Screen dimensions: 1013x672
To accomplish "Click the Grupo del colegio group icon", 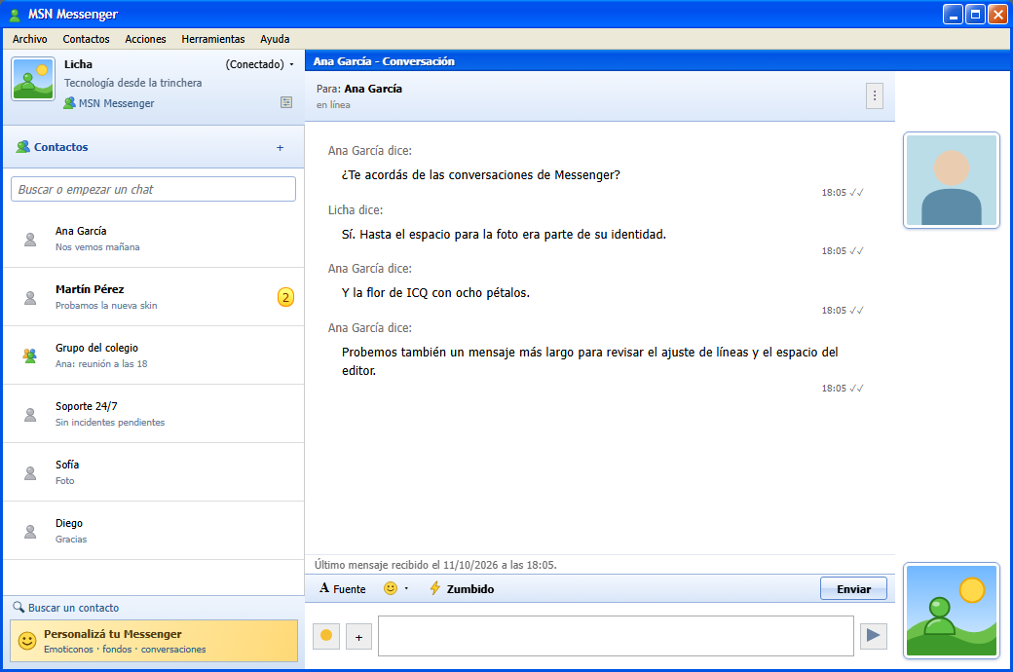I will 30,355.
